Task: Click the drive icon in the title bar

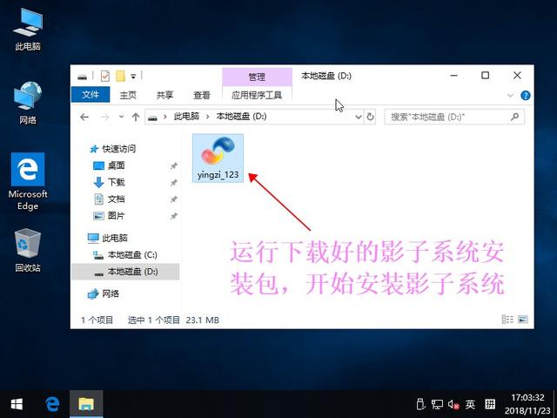Action: [x=83, y=77]
